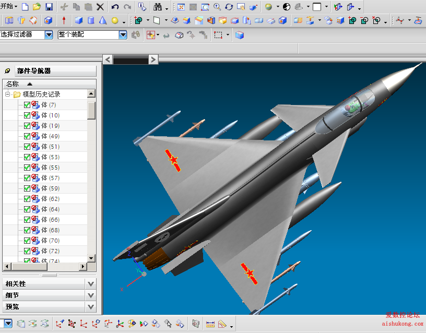The image size is (426, 333).
Task: Expand the 相关性 panel
Action: [91, 283]
